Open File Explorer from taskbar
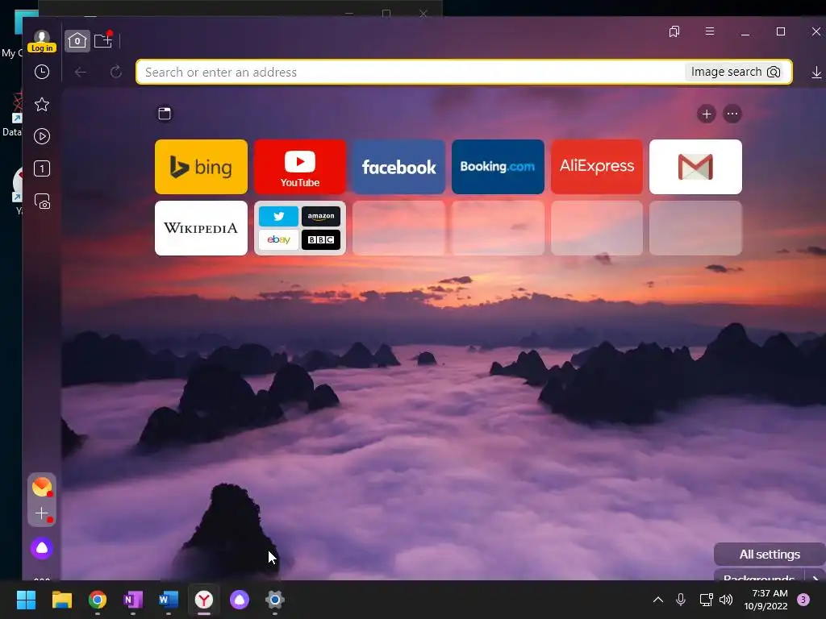This screenshot has height=619, width=826. [x=61, y=600]
